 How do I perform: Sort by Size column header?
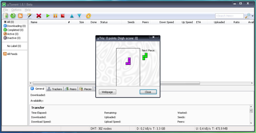pyautogui.click(x=78, y=22)
